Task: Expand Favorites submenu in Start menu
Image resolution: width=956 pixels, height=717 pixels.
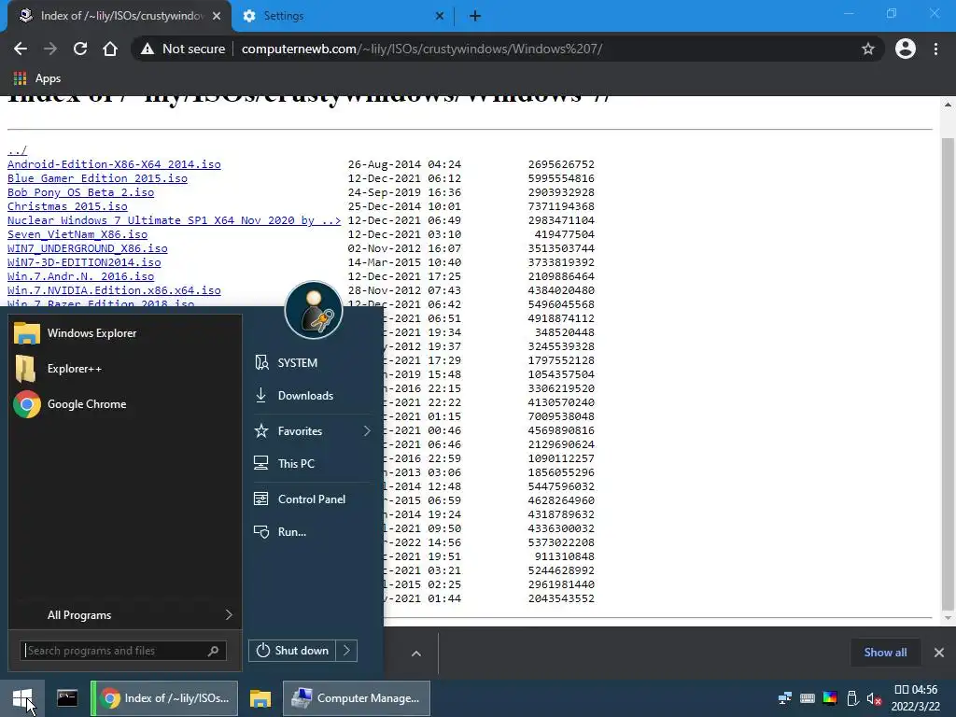Action: (311, 430)
